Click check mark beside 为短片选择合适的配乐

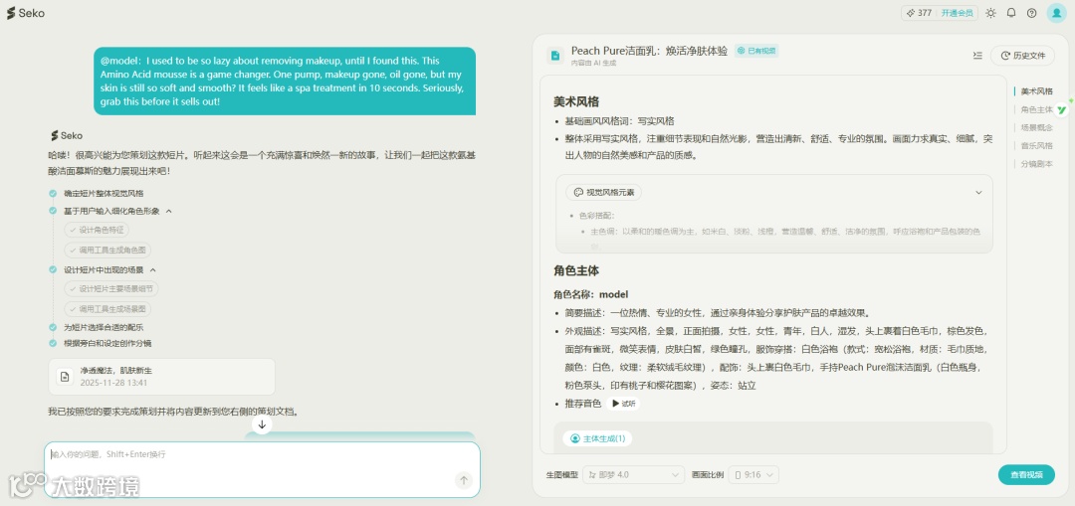[x=53, y=327]
